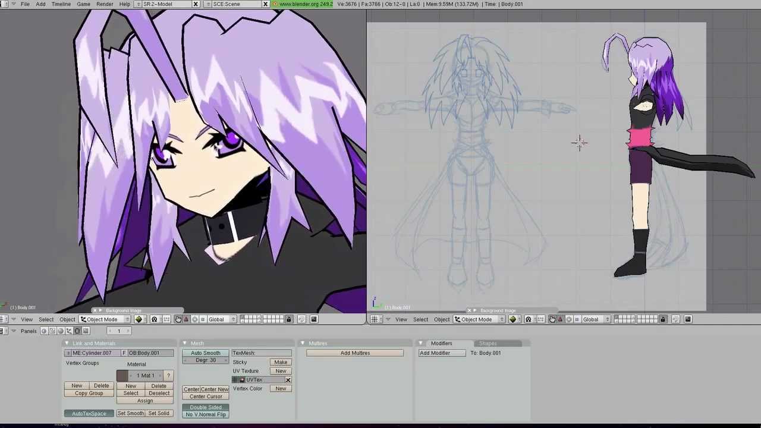Switch to Logic context in buttons window
The height and width of the screenshot is (428, 761).
[43, 331]
